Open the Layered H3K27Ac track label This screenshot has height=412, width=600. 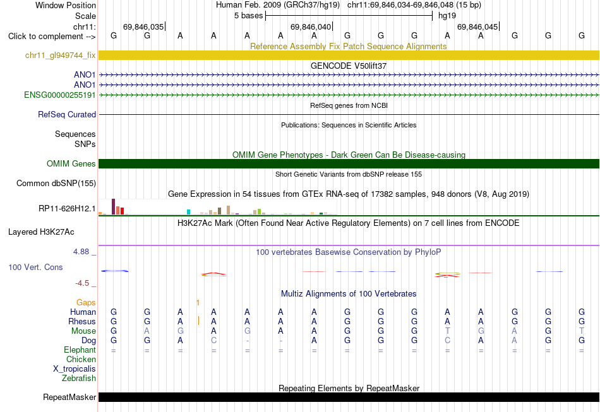[41, 232]
